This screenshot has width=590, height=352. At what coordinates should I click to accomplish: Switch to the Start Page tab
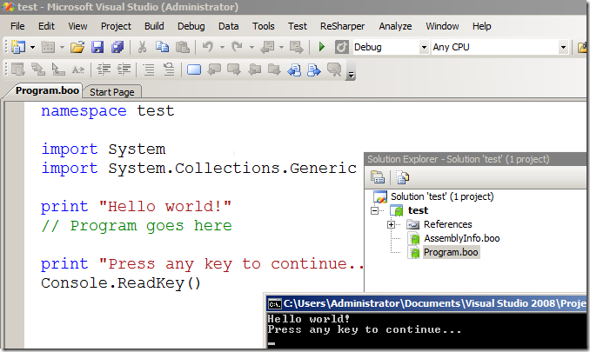111,92
